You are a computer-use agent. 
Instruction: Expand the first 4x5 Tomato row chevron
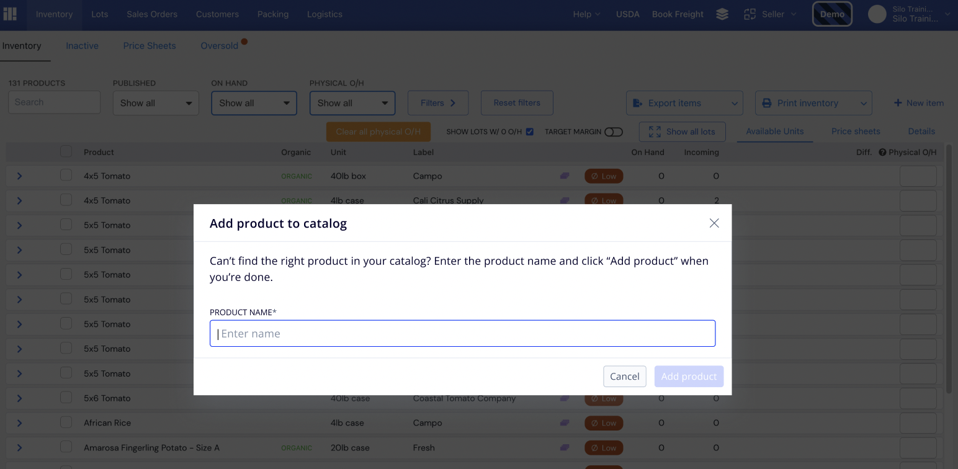19,176
